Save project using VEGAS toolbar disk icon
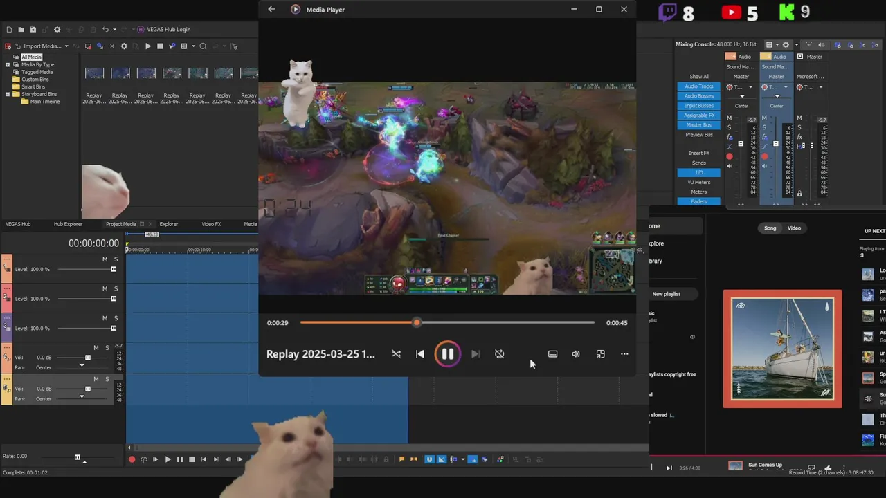The image size is (886, 498). (x=33, y=30)
